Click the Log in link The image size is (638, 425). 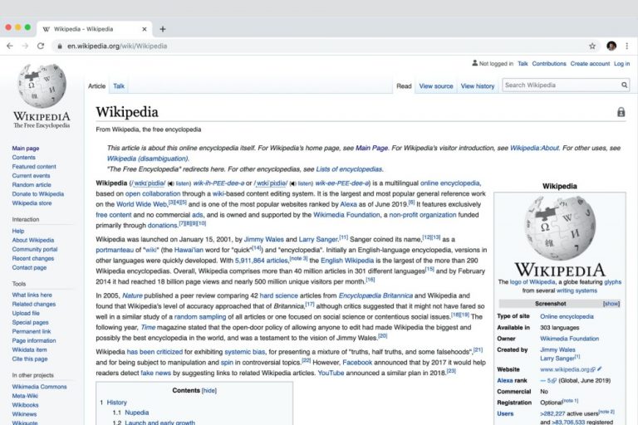coord(621,63)
